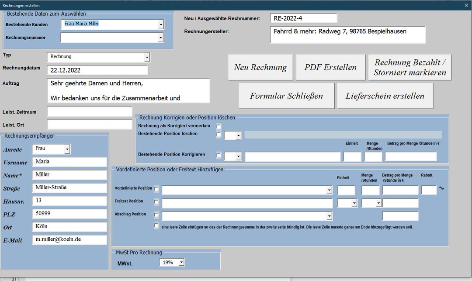Image resolution: width=472 pixels, height=281 pixels.
Task: Open the Bestehende Kunden dropdown
Action: (x=160, y=25)
